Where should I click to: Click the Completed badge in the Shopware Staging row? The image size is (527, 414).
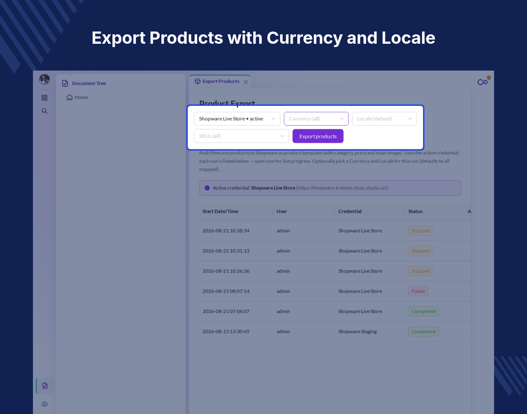click(x=423, y=332)
